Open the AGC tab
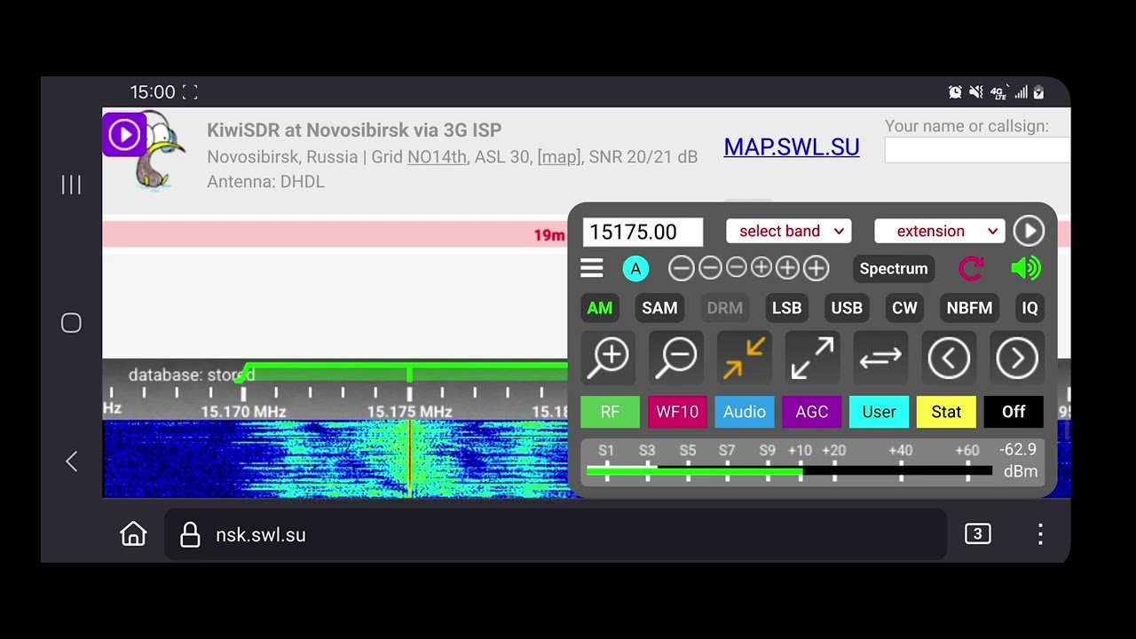 click(811, 412)
